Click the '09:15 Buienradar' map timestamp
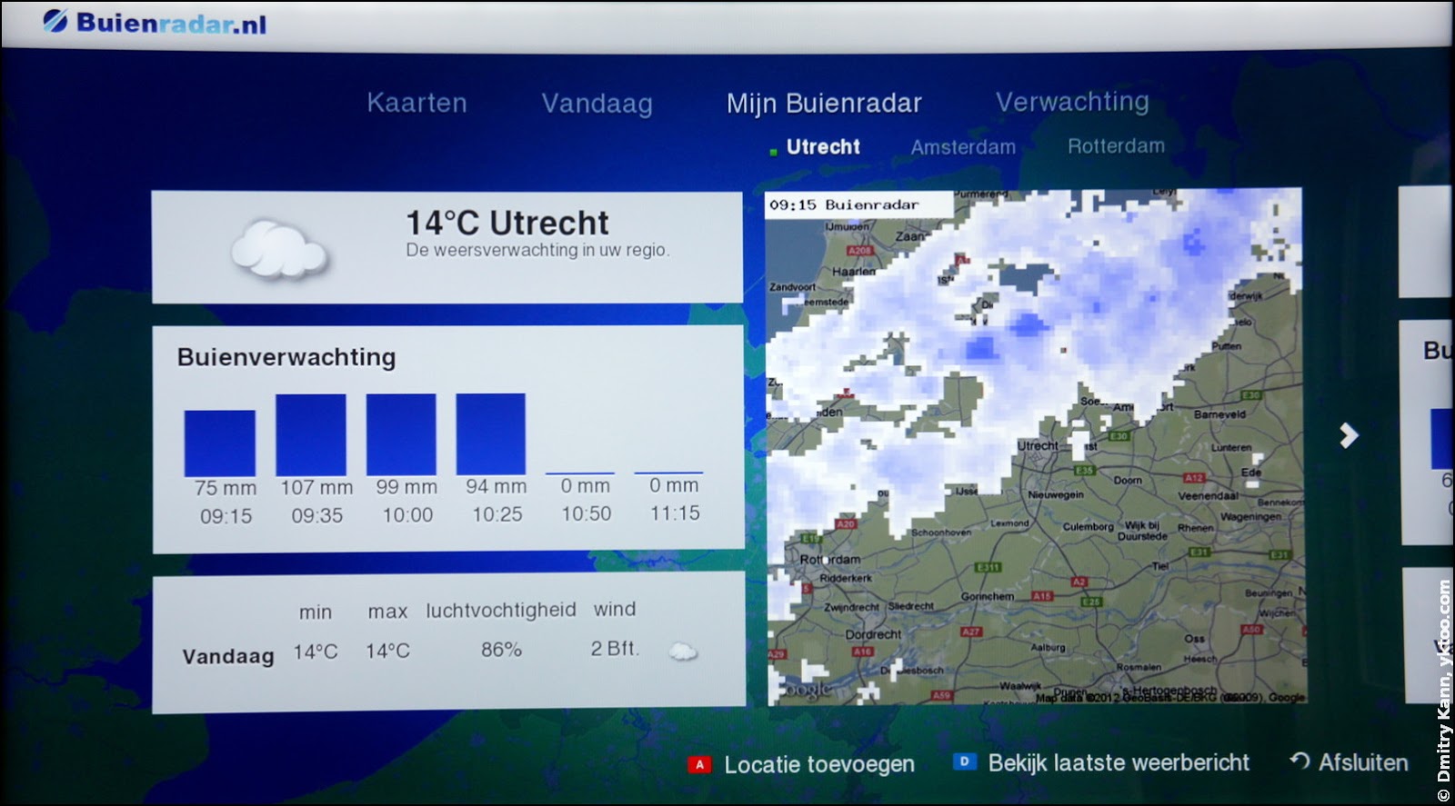This screenshot has height=806, width=1455. tap(844, 205)
